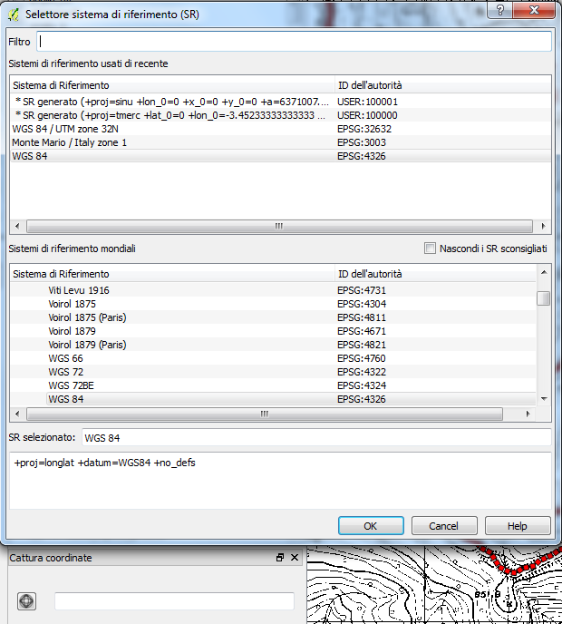Close the Cattura coordinate panel
The width and height of the screenshot is (562, 624).
(293, 558)
